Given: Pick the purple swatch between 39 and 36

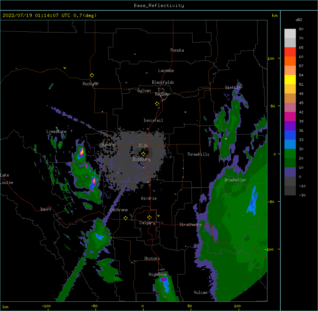Looking at the screenshot, I should click(x=290, y=126).
